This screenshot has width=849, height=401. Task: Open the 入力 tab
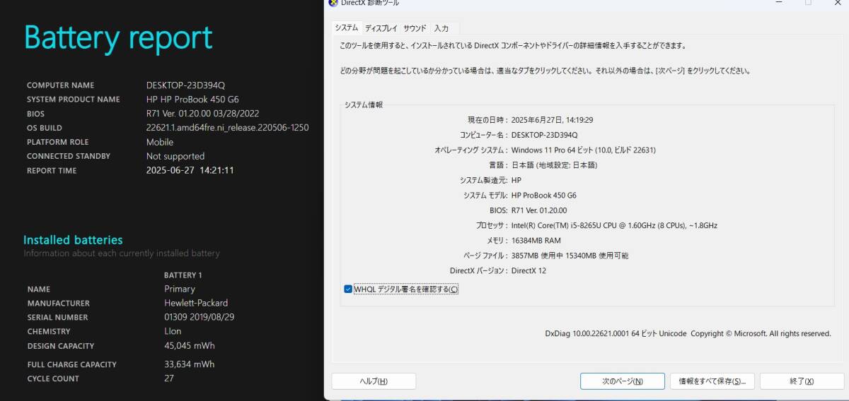pyautogui.click(x=441, y=29)
